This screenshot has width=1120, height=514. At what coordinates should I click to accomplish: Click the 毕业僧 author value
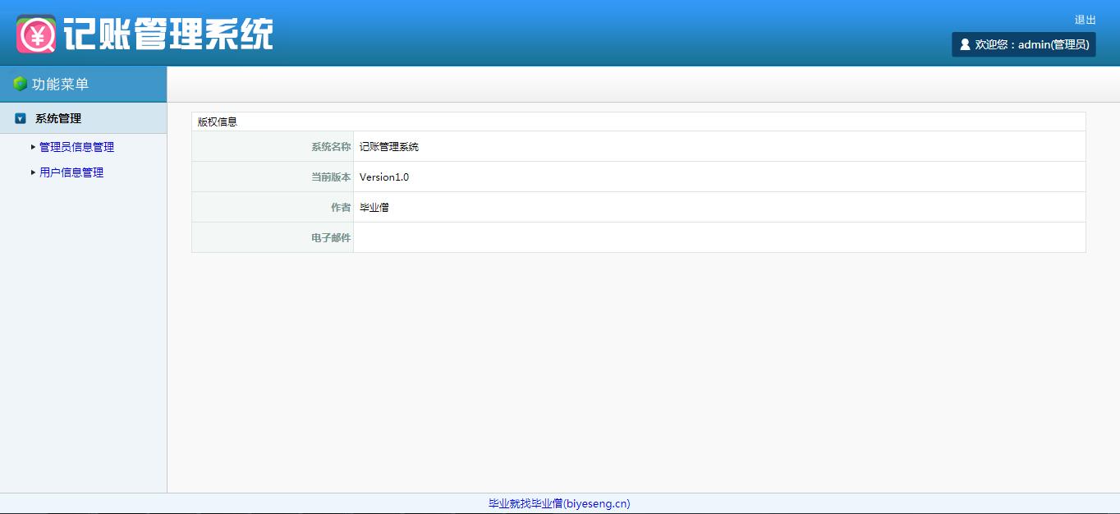(374, 208)
